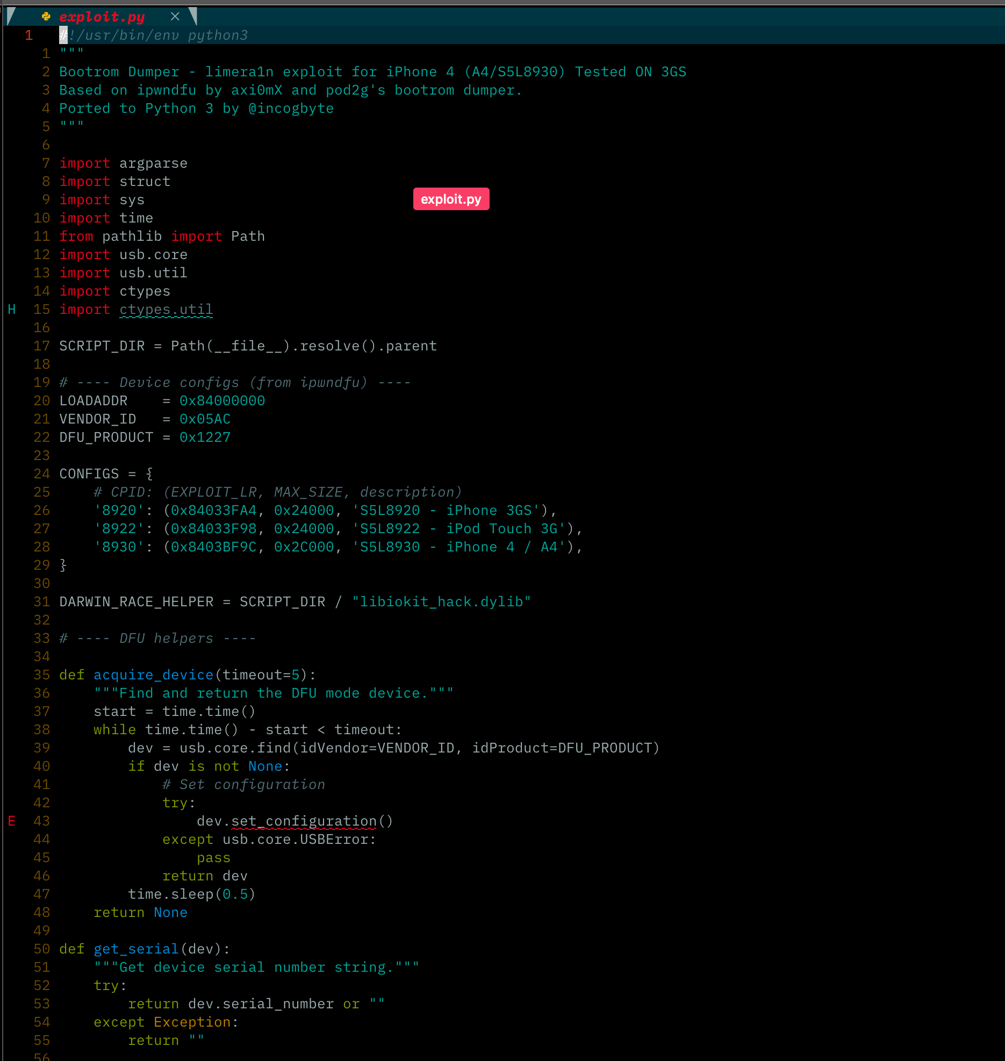Click the E error sign beside line 43
This screenshot has height=1061, width=1005.
(12, 821)
